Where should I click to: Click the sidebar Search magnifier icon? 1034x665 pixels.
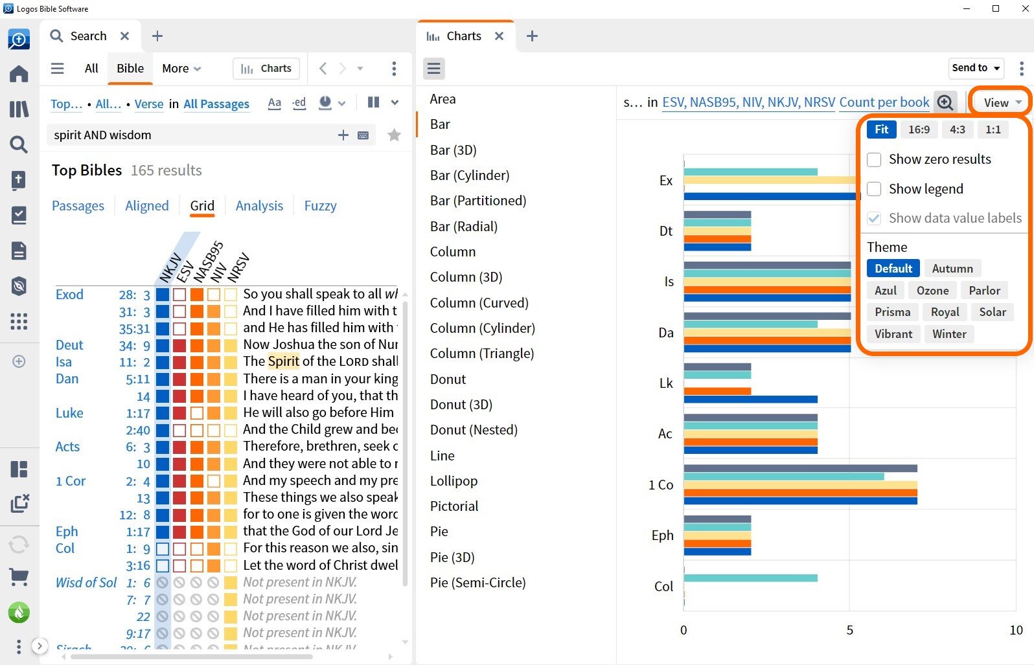(x=19, y=144)
